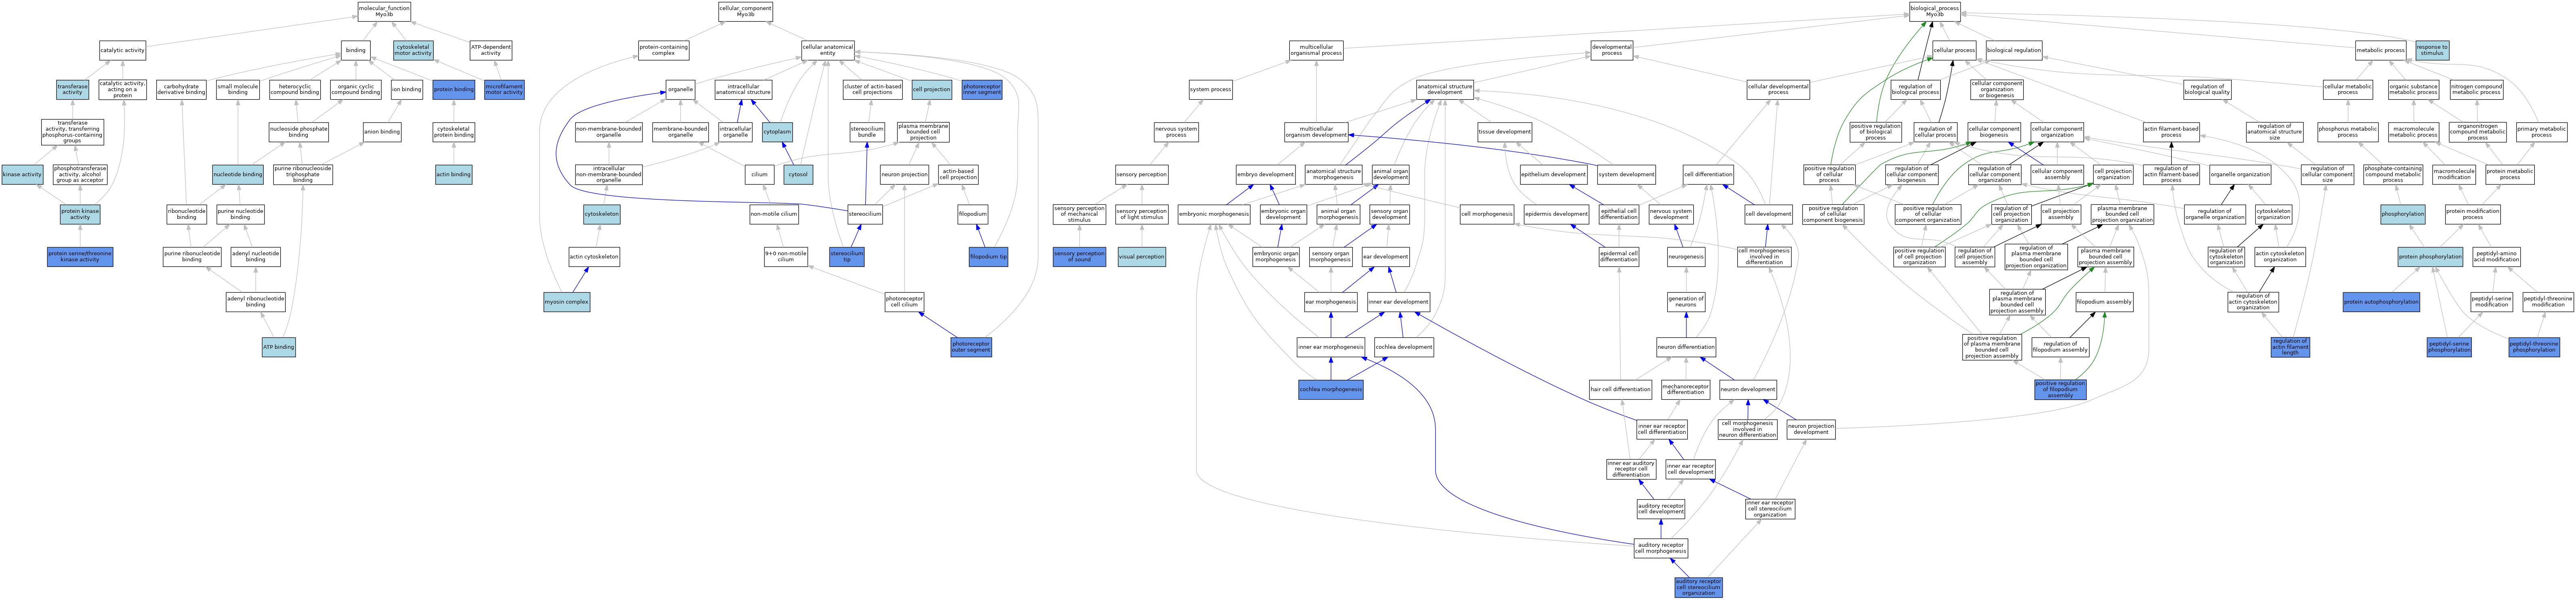Click the 'microfilament motor activity' node
The width and height of the screenshot is (2576, 600).
pos(504,90)
